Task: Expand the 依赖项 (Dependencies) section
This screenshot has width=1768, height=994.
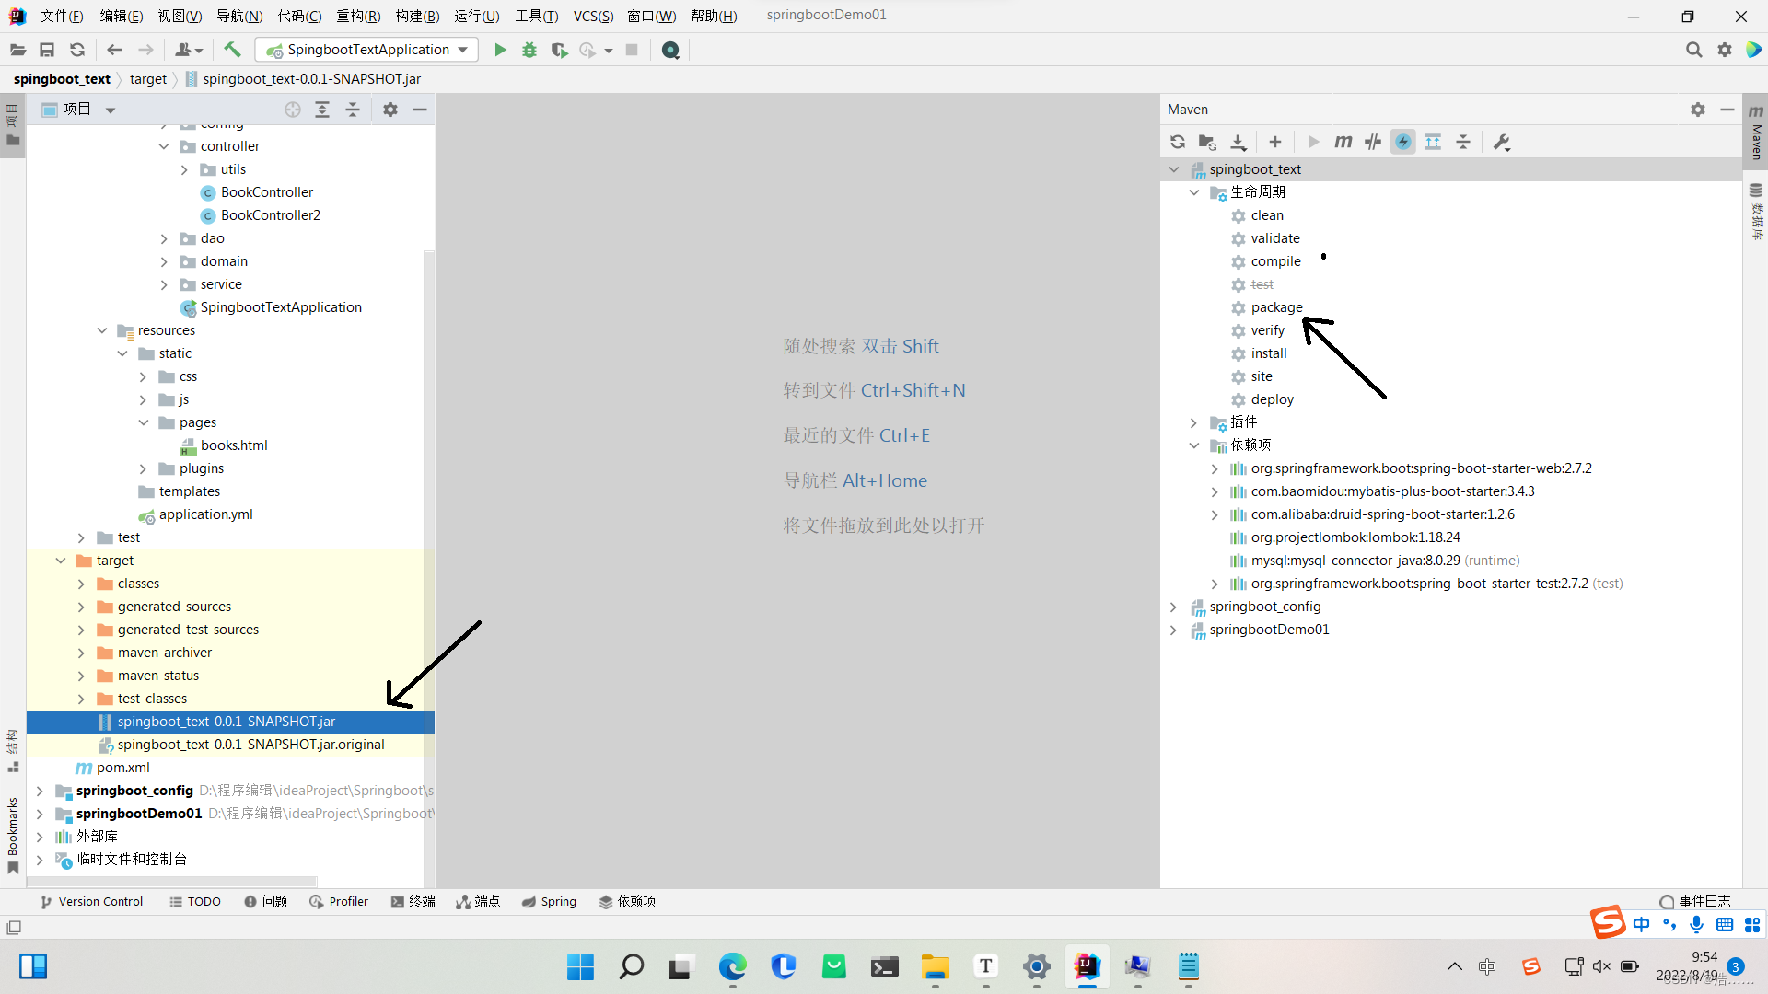Action: pos(1195,445)
